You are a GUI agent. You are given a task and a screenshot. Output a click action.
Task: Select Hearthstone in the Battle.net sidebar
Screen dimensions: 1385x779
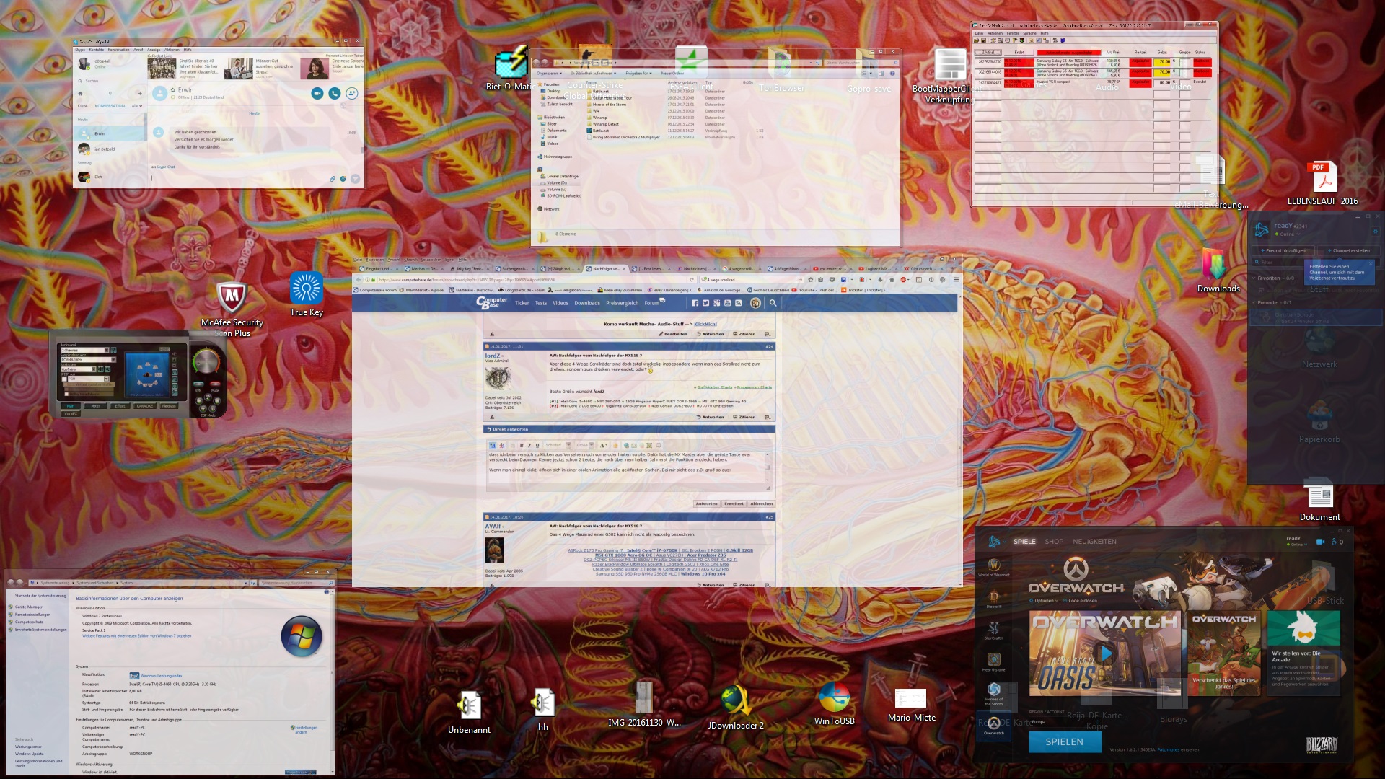(x=993, y=661)
